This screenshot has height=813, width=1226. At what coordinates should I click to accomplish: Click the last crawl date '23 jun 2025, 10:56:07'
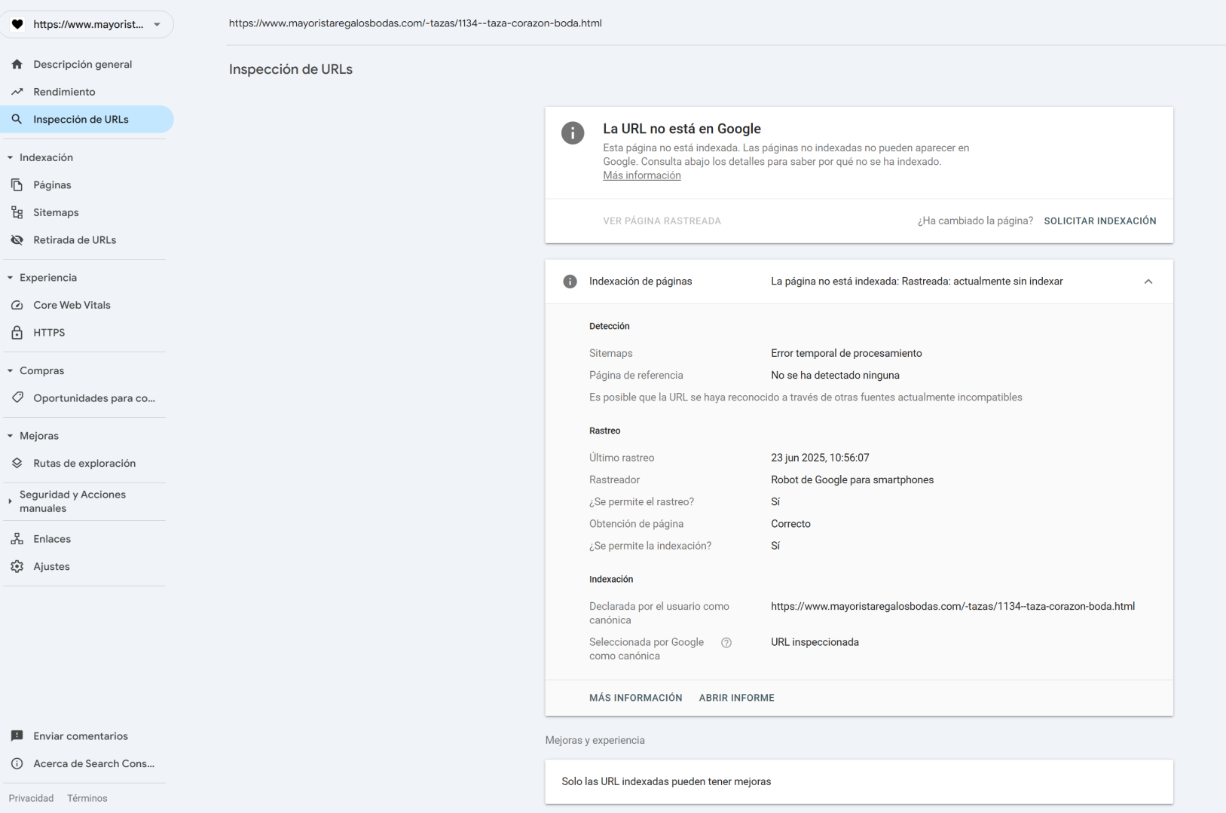820,458
